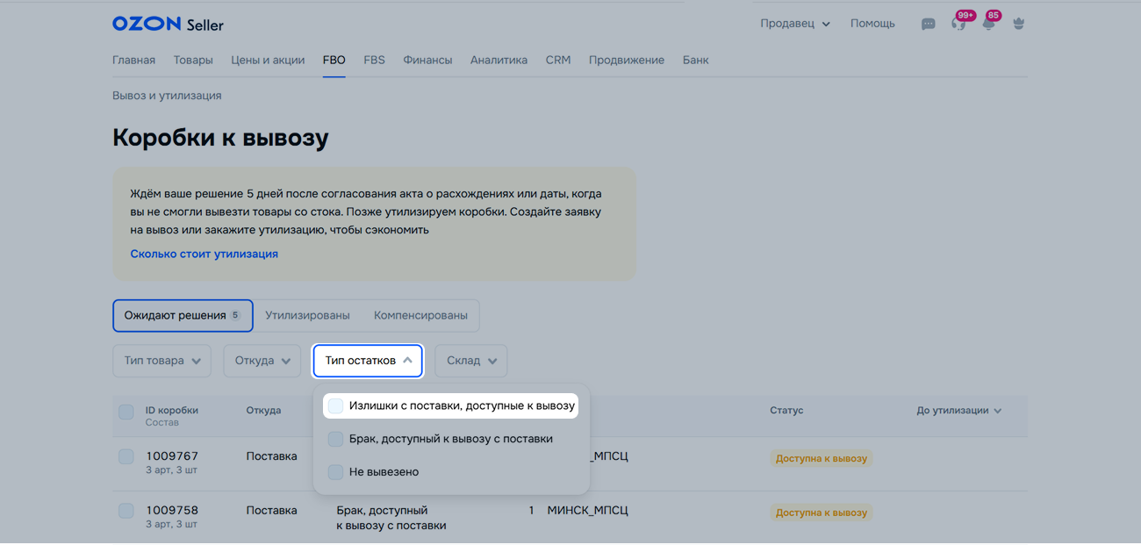This screenshot has height=545, width=1141.
Task: Click the crown icon in header
Action: pyautogui.click(x=1018, y=25)
